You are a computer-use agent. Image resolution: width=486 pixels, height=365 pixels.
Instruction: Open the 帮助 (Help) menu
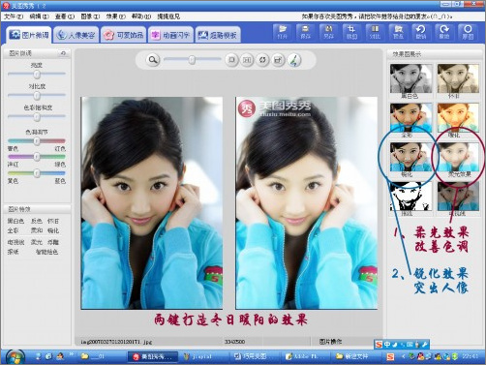[x=141, y=16]
